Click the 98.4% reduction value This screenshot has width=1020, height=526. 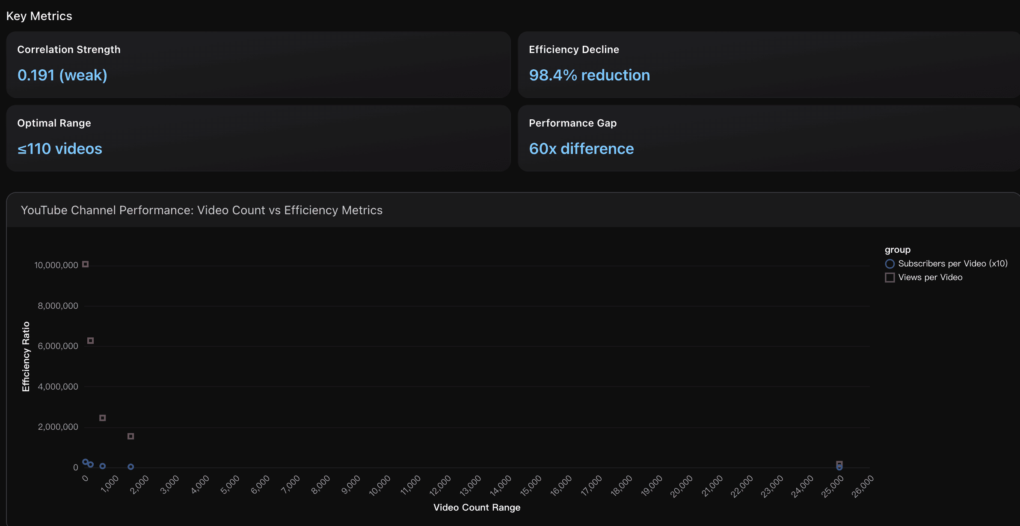click(x=589, y=75)
